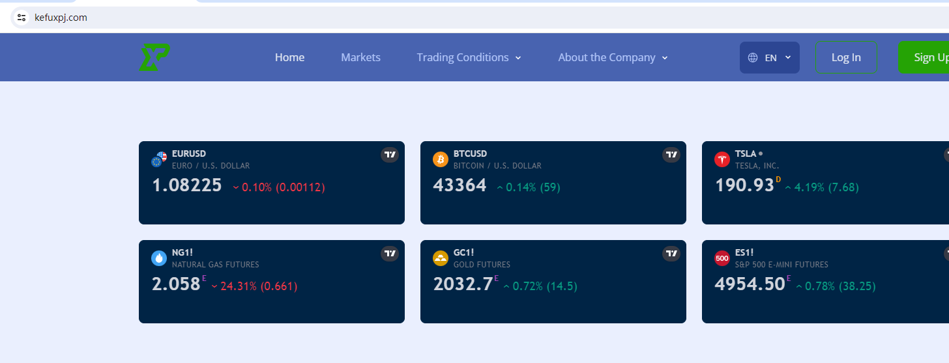This screenshot has height=363, width=949.
Task: Click TESLA, INC. description text
Action: pos(757,166)
